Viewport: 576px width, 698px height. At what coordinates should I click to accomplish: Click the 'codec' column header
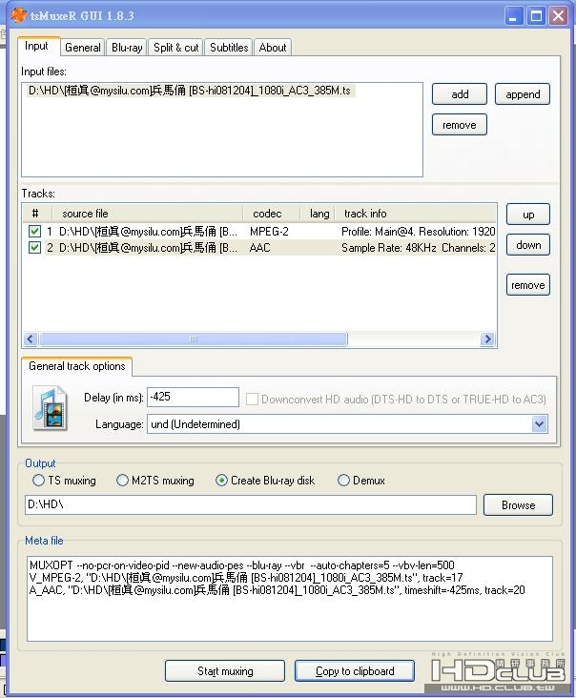point(272,214)
